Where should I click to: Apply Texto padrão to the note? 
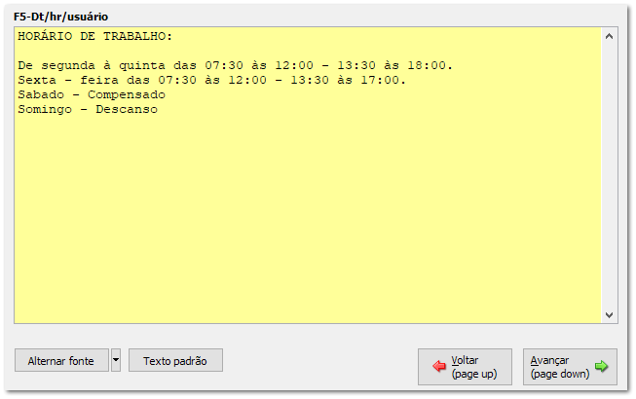click(x=175, y=360)
